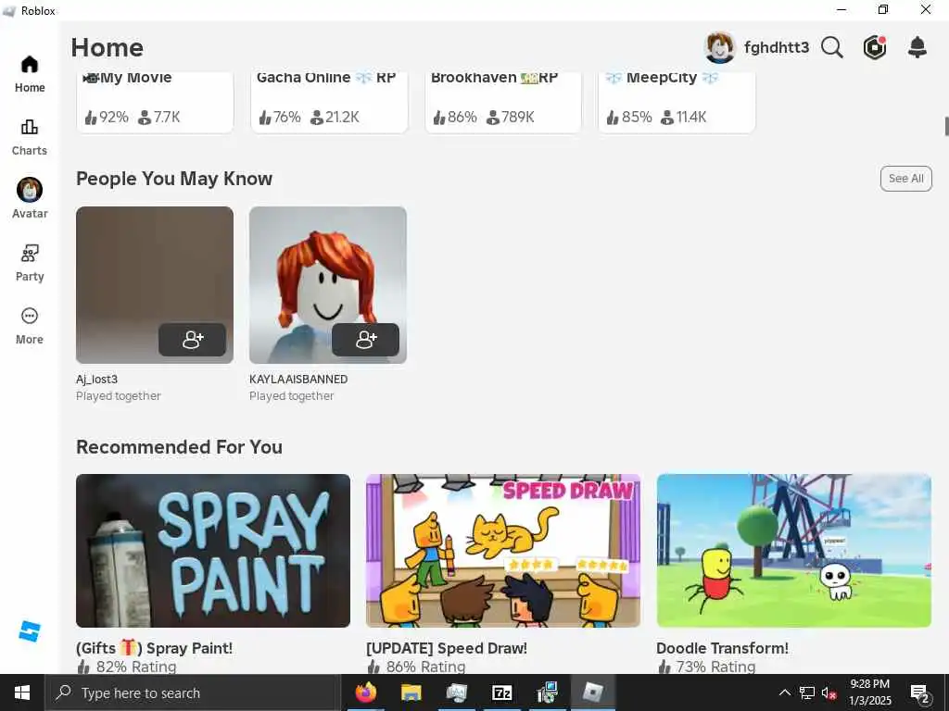Show hidden system tray icons

pyautogui.click(x=784, y=692)
